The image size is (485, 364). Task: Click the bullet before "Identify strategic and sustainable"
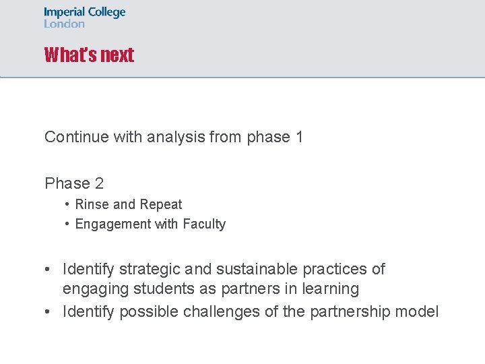49,270
